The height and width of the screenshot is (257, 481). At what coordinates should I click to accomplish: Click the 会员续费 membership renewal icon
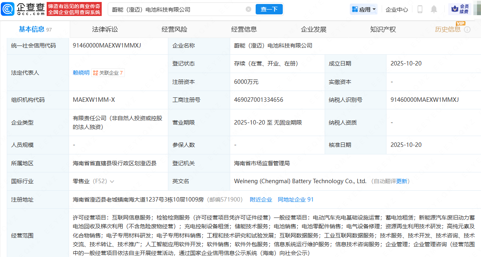(459, 9)
